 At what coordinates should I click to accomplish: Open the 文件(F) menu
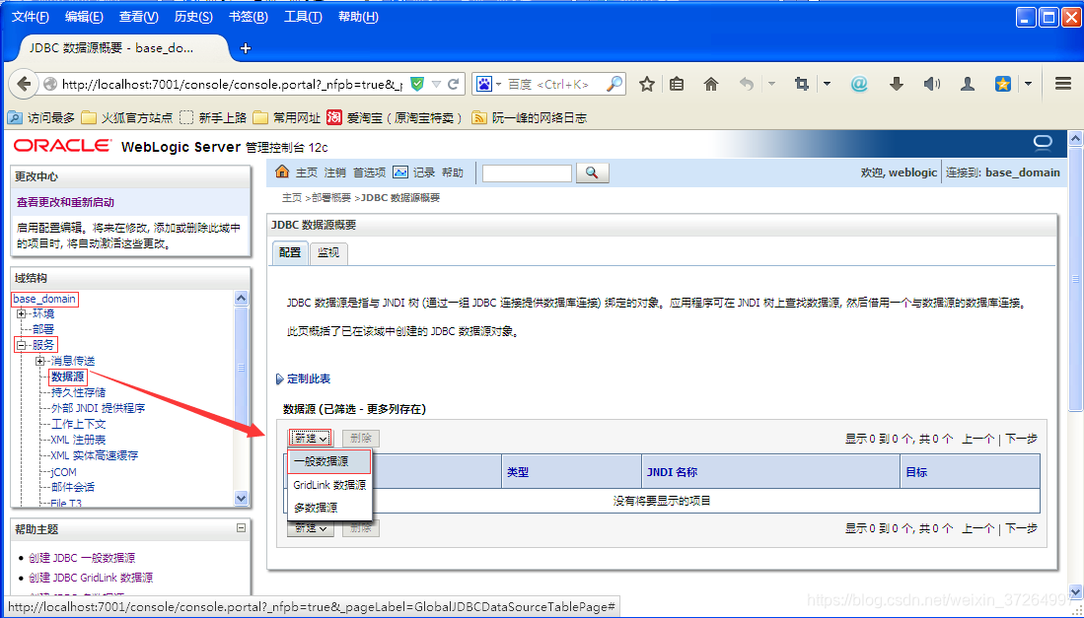click(31, 17)
